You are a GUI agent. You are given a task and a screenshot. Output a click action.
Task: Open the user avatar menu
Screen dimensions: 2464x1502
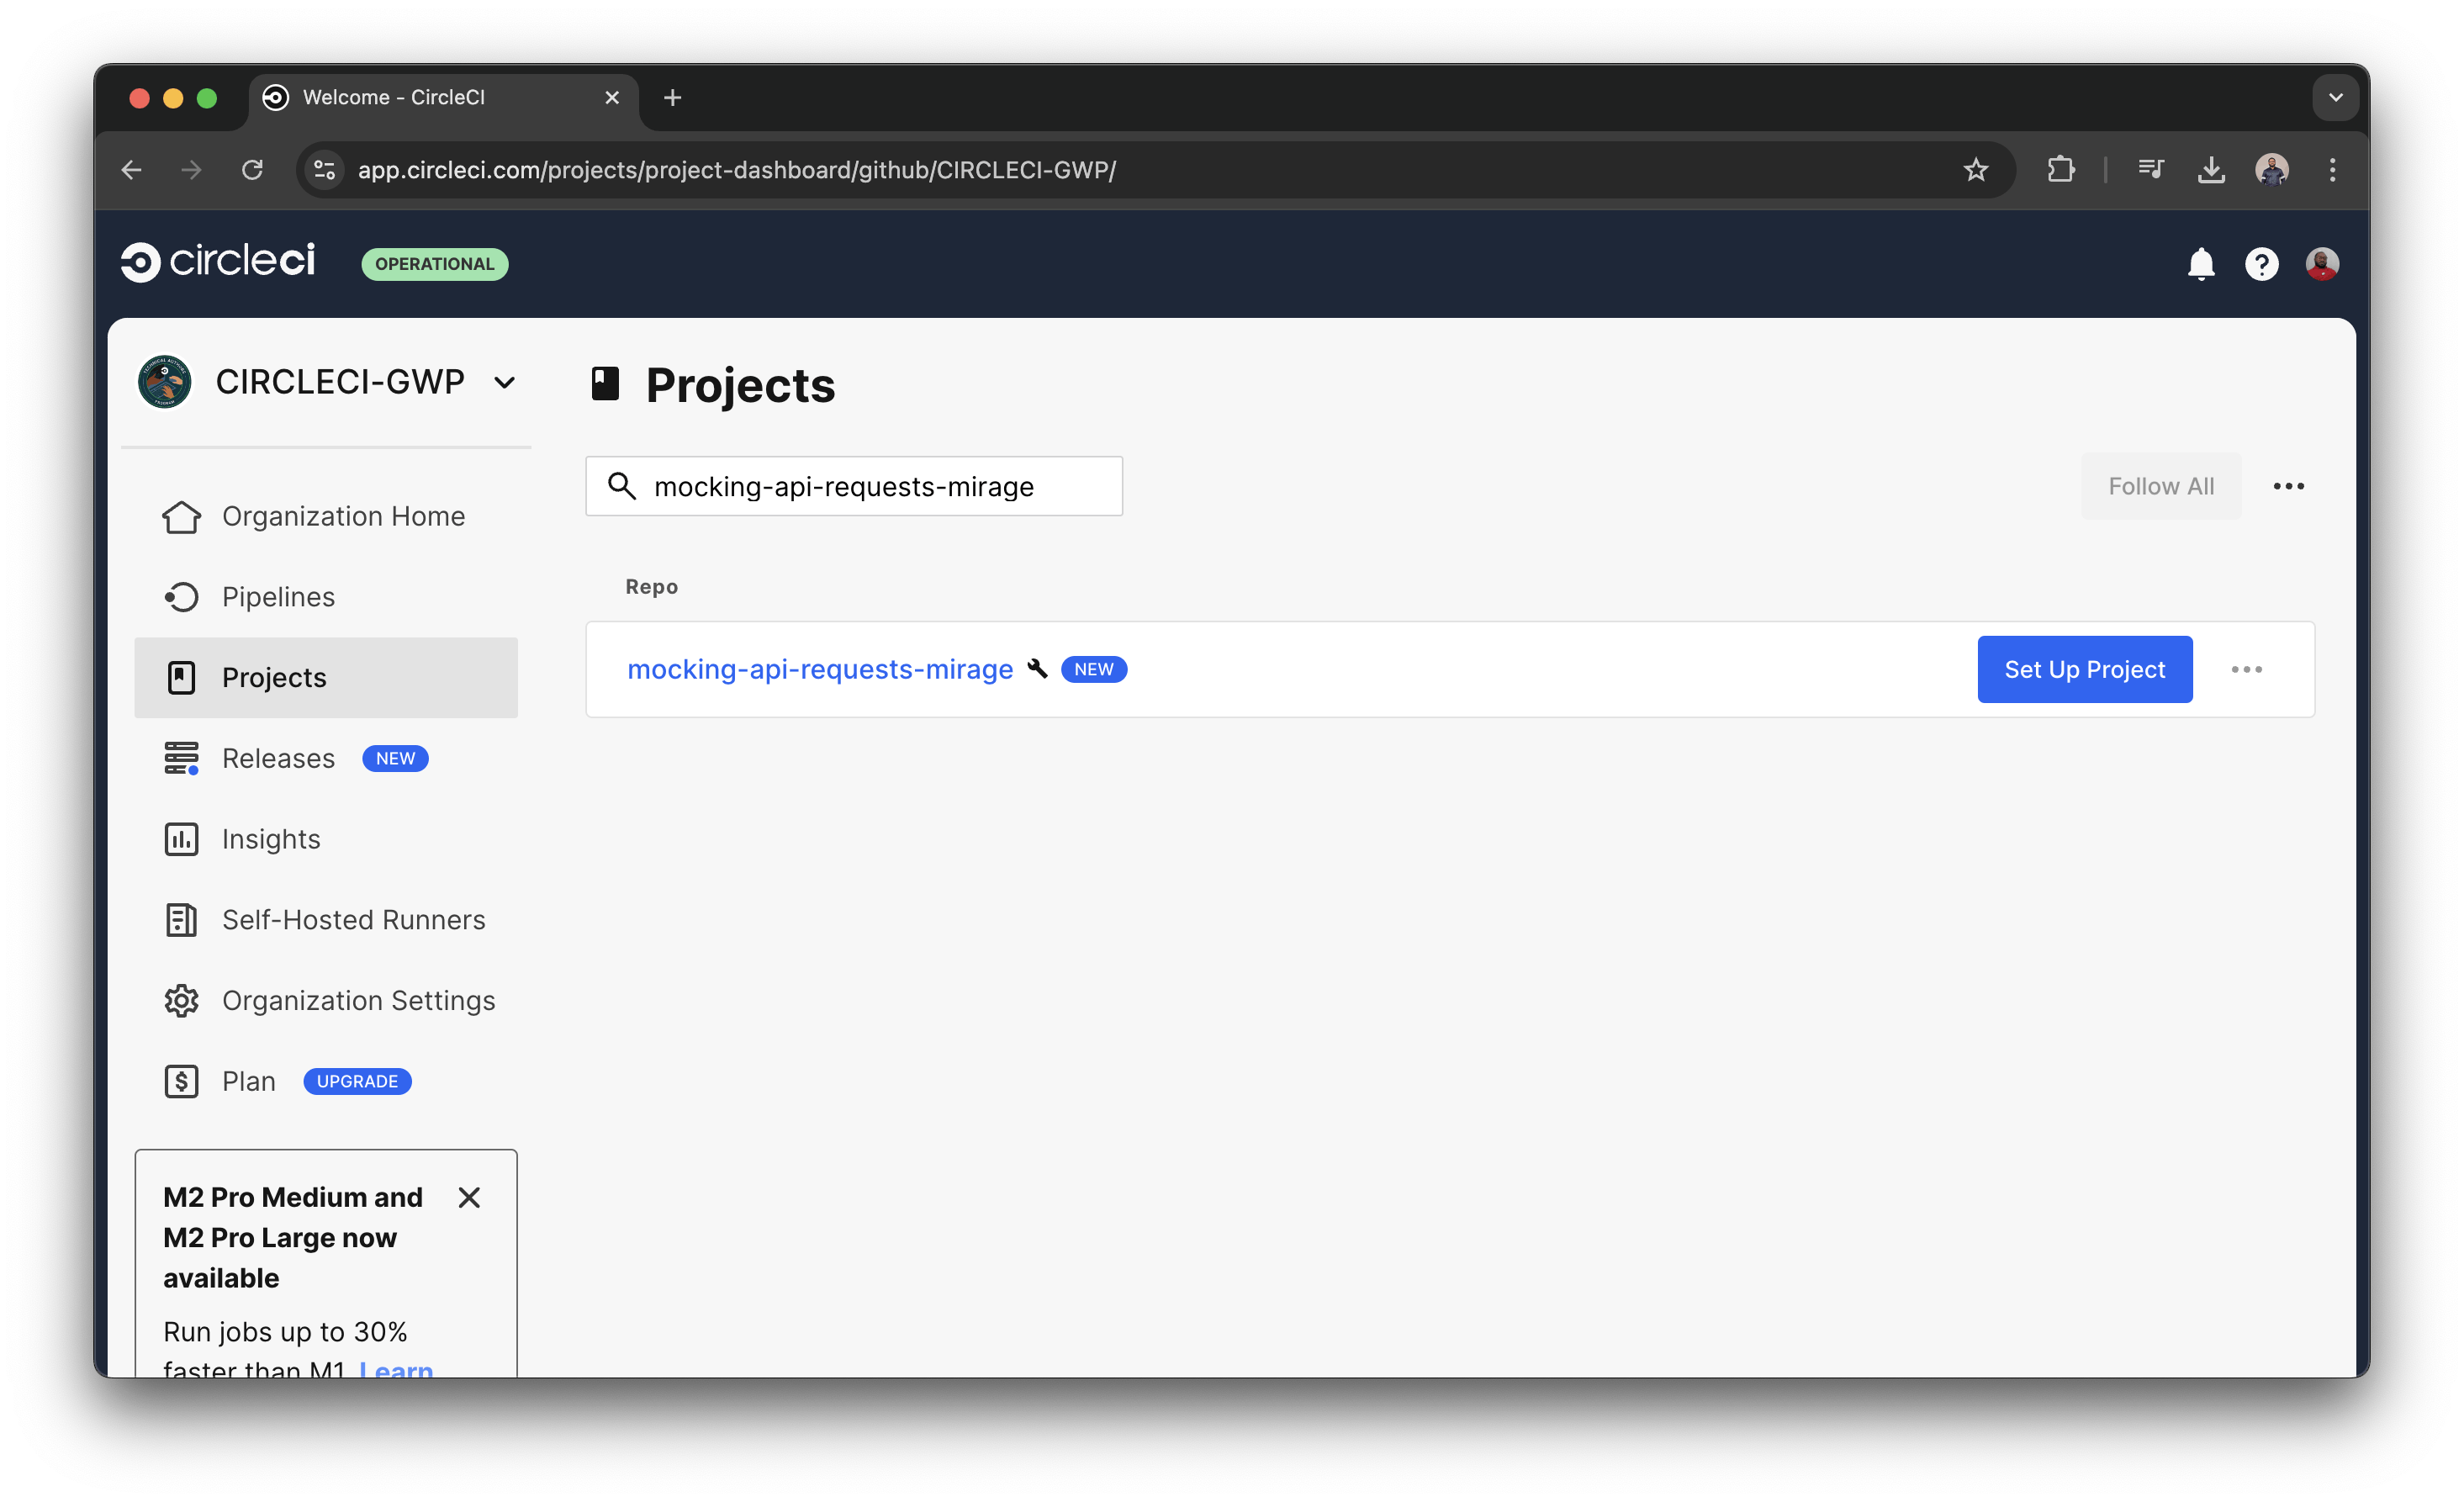click(x=2322, y=263)
